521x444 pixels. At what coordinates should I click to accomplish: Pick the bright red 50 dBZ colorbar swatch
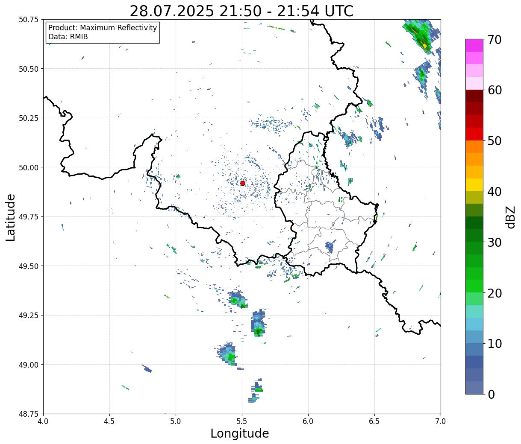pyautogui.click(x=474, y=134)
